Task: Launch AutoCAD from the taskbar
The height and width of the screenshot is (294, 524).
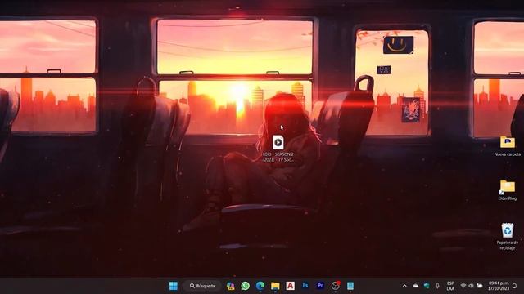Action: (291, 286)
